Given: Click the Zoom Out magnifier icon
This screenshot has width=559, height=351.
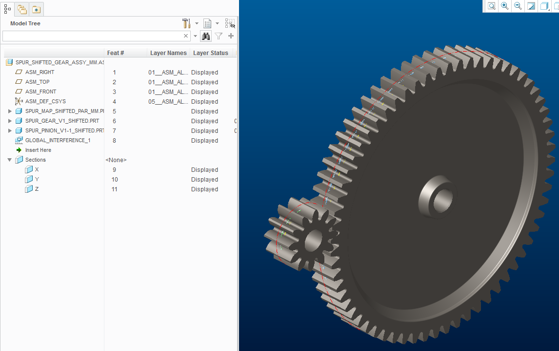Looking at the screenshot, I should pyautogui.click(x=518, y=6).
